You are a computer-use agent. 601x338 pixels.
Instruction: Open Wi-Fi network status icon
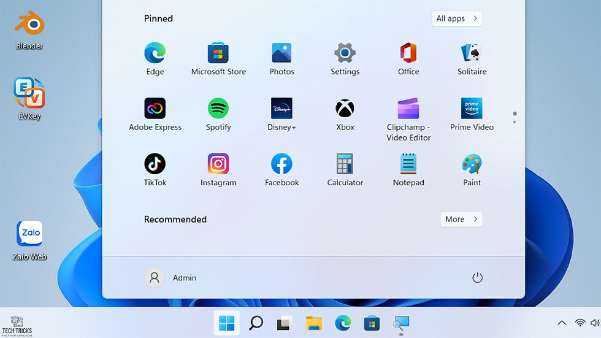[x=580, y=323]
